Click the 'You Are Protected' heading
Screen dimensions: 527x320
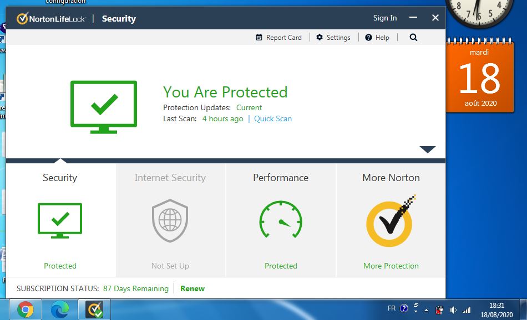225,92
